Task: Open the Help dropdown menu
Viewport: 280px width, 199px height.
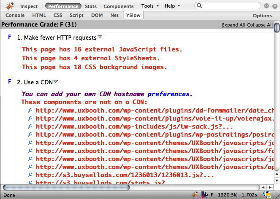Action: click(x=172, y=6)
